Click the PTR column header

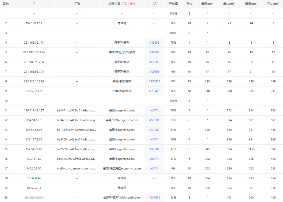[77, 4]
